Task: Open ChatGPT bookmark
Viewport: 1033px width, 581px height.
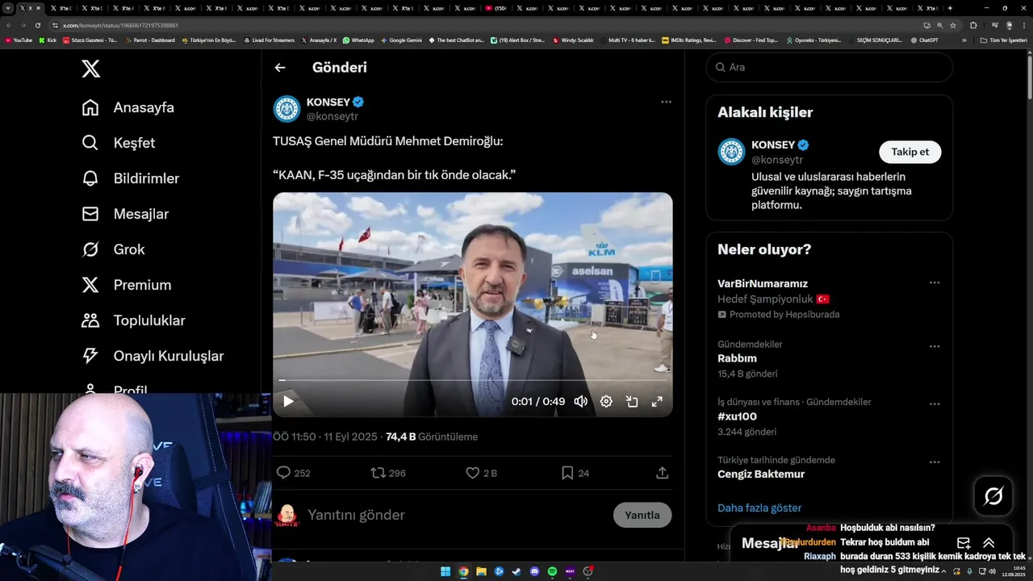Action: pyautogui.click(x=924, y=40)
